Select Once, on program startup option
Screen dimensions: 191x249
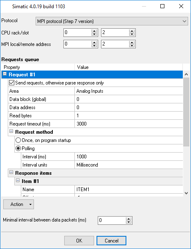coord(18,140)
